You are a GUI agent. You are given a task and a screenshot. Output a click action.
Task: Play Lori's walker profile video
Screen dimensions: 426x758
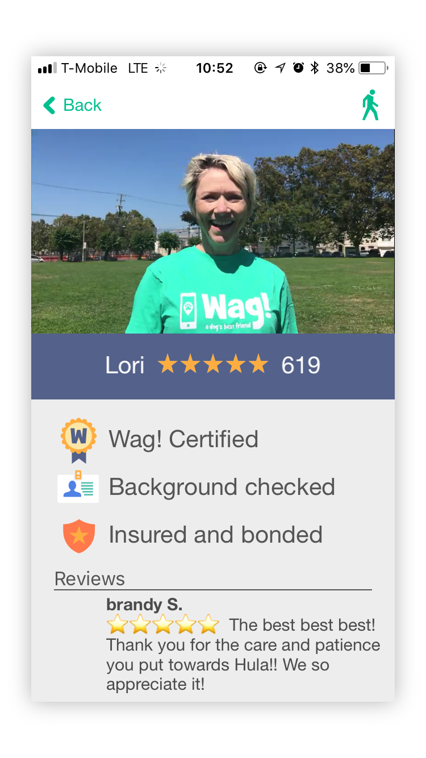tap(213, 231)
